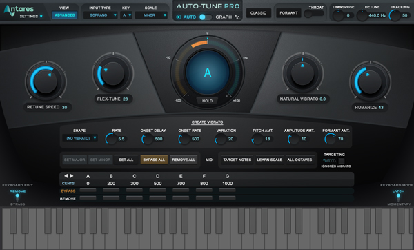Toggle Bypass for note C
The image size is (414, 250).
tap(135, 190)
